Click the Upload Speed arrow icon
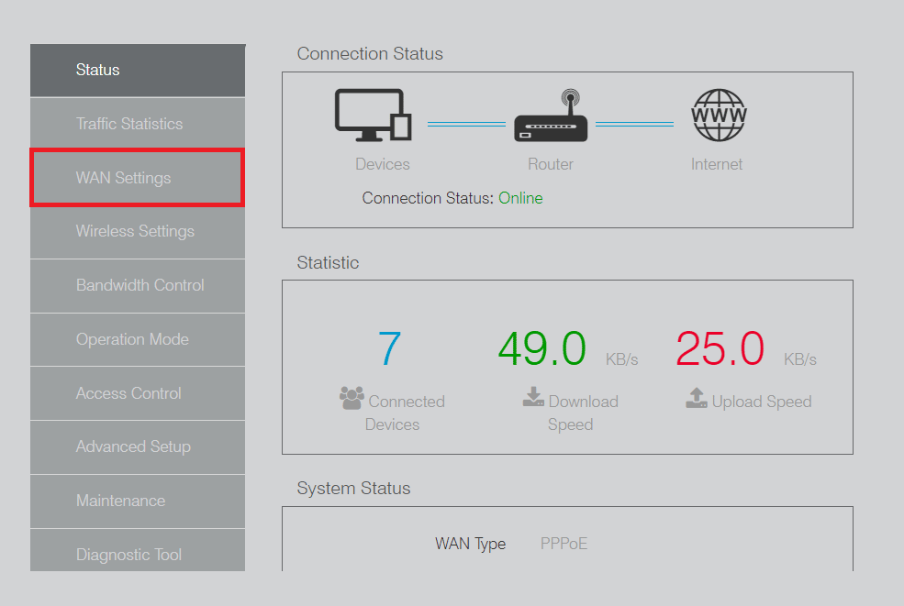The height and width of the screenshot is (606, 904). click(x=697, y=398)
